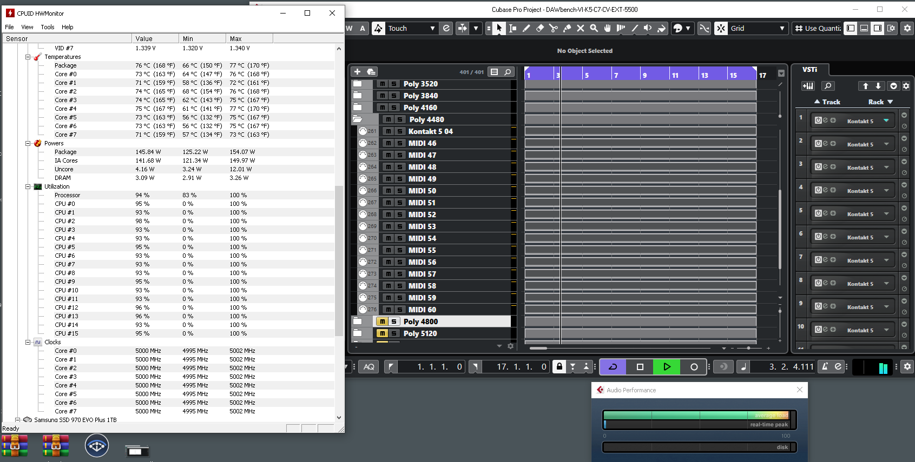Click Use Quantize button
The width and height of the screenshot is (915, 462).
[818, 28]
